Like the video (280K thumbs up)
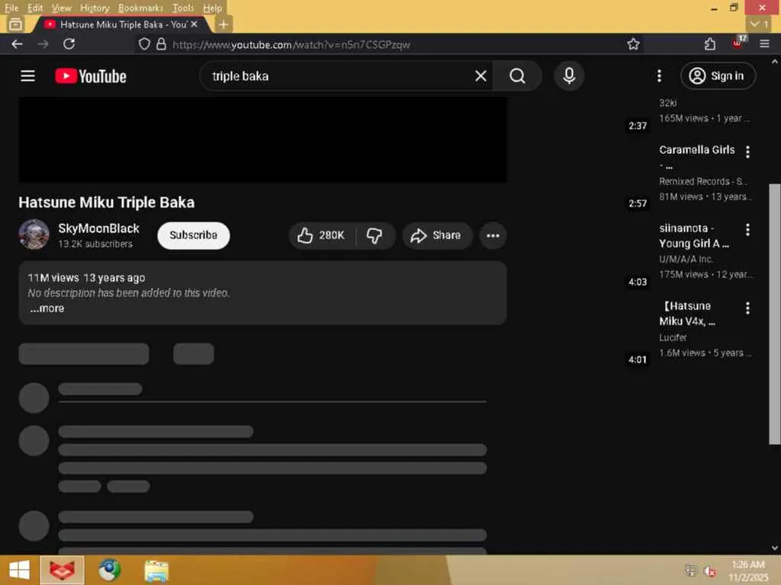Viewport: 781px width, 585px height. click(322, 235)
